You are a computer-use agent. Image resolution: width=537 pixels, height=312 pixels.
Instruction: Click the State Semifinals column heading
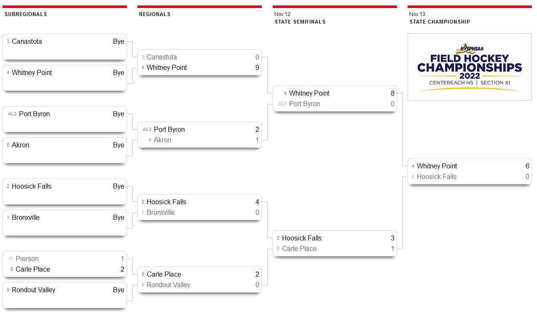tap(300, 22)
